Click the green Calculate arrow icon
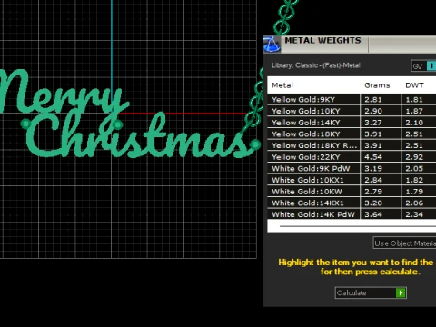 (401, 292)
